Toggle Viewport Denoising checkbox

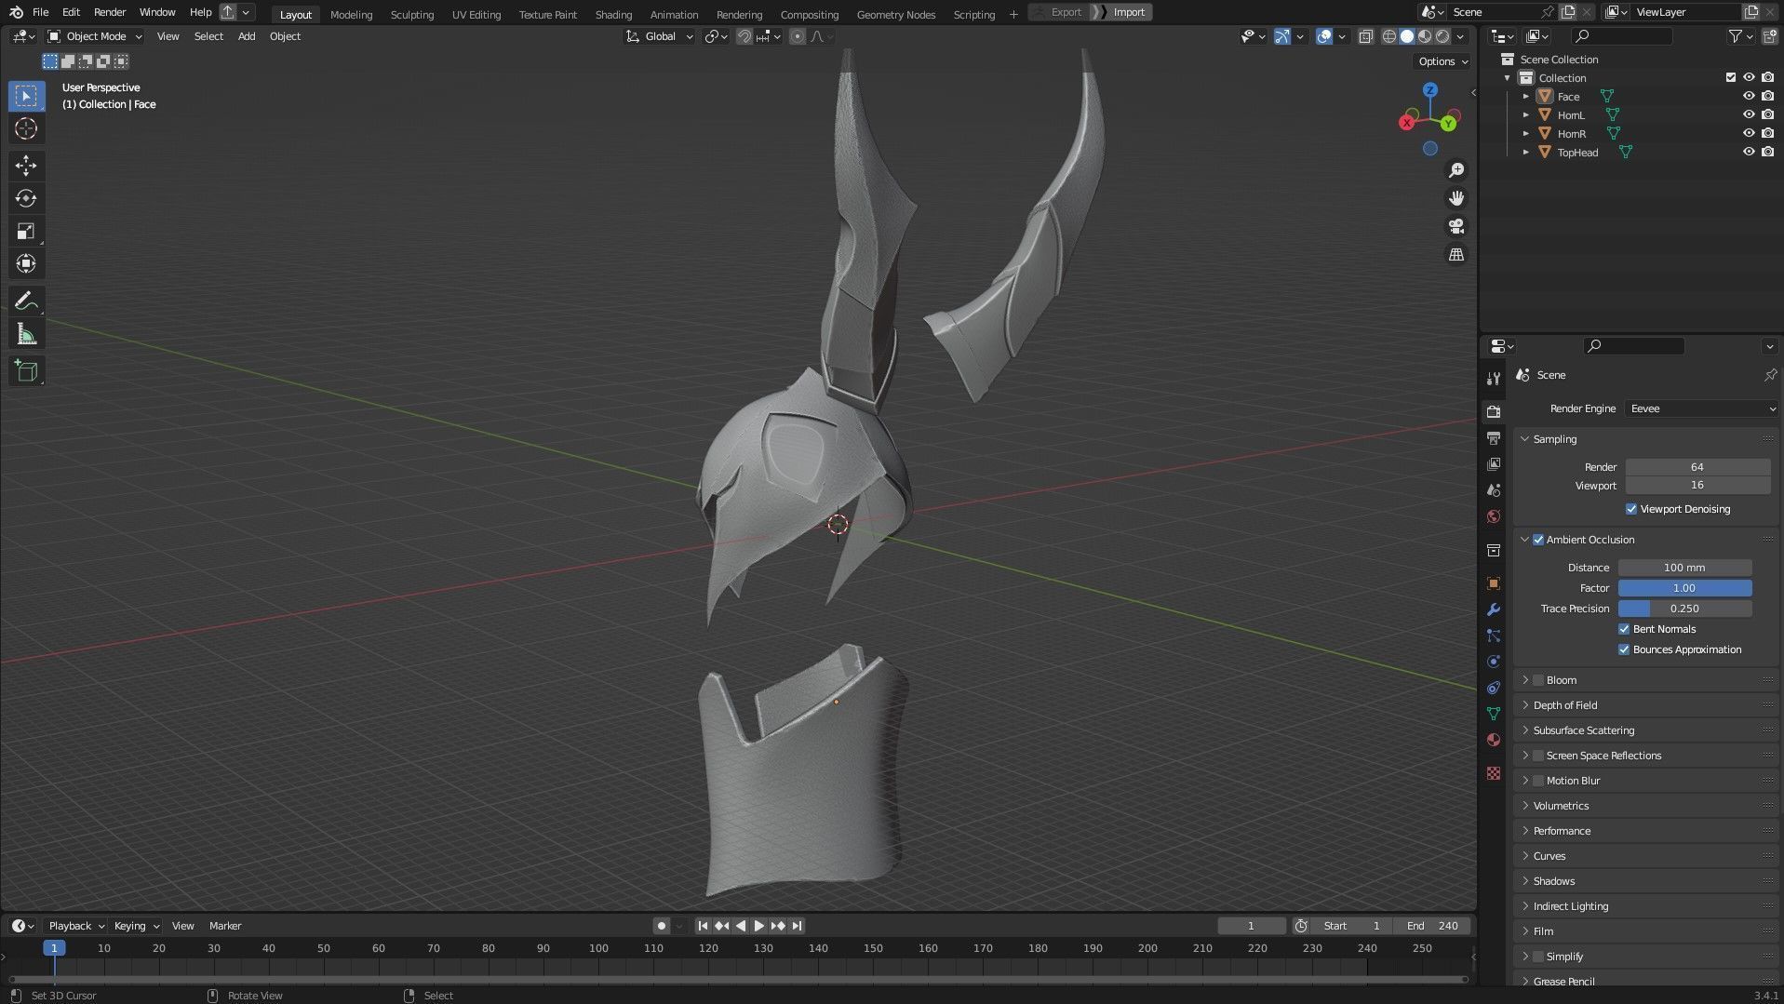point(1631,509)
